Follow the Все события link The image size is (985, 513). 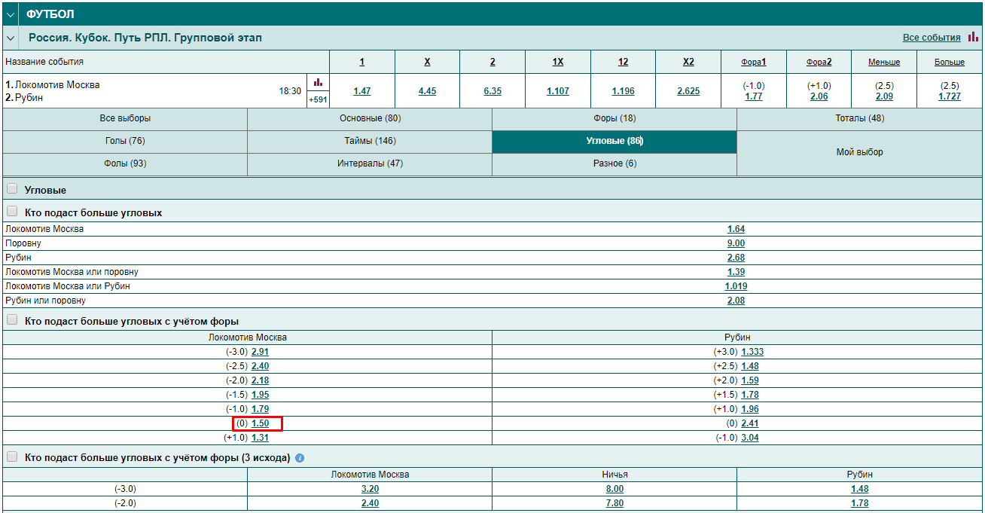click(931, 38)
